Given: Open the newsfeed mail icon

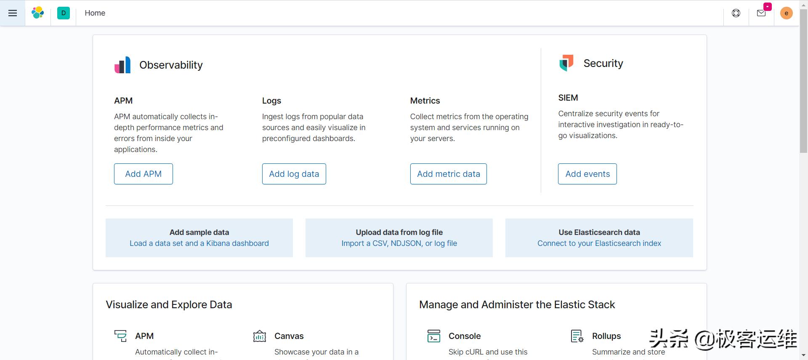Looking at the screenshot, I should tap(761, 13).
